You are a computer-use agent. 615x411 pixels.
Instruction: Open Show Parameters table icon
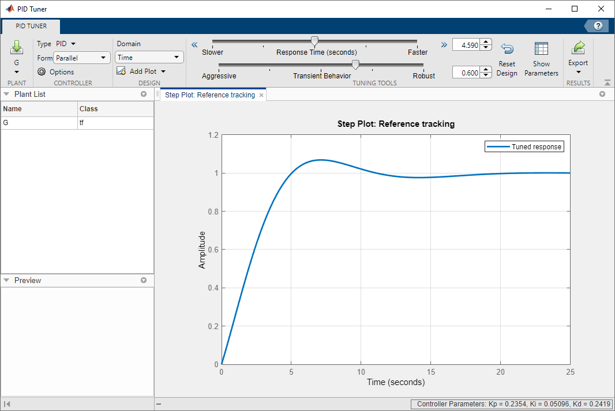541,50
